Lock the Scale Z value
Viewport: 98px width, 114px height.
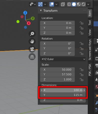point(81,79)
